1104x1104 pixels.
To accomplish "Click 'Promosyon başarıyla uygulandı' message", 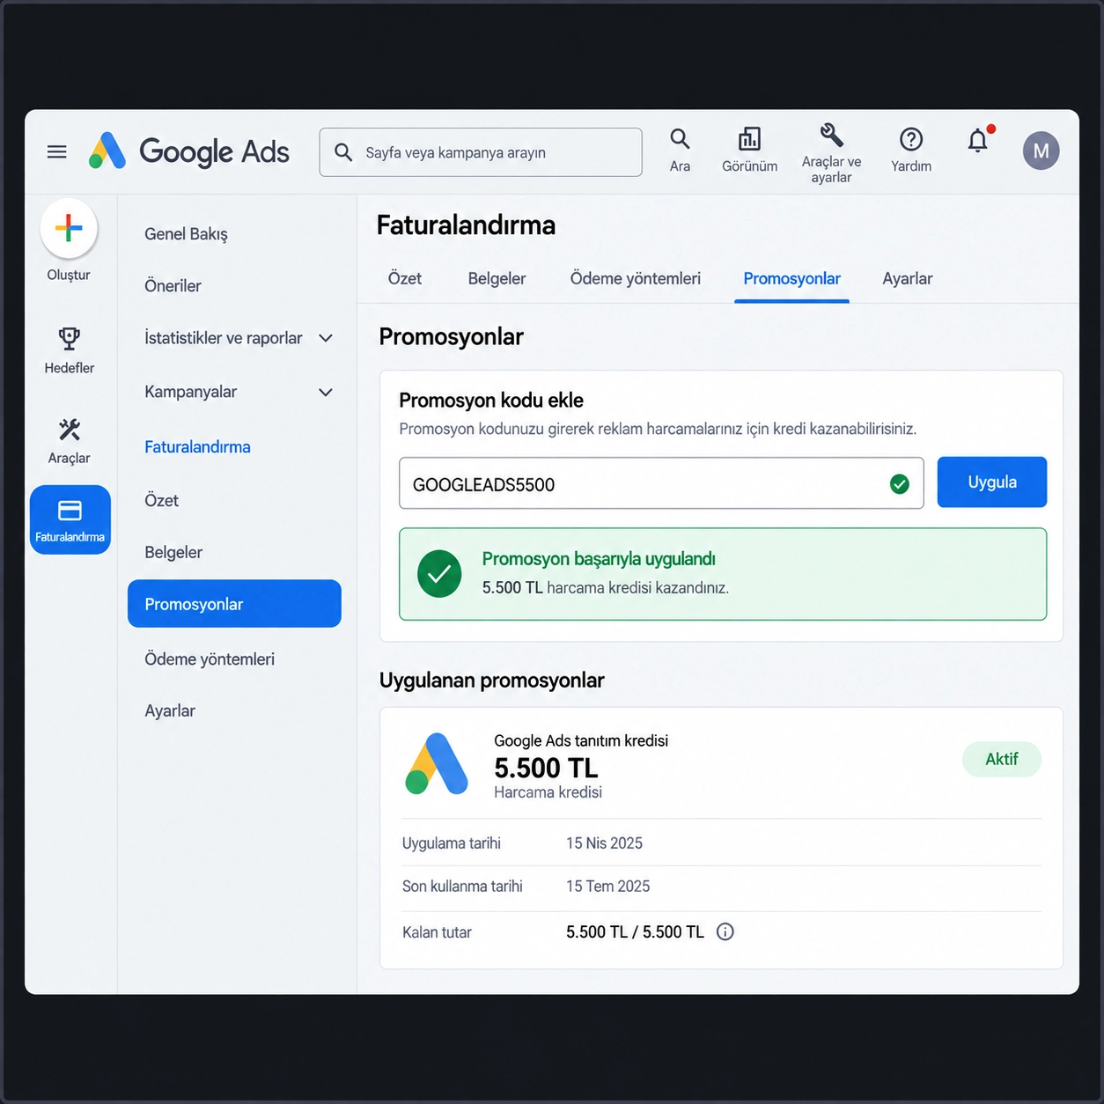I will click(x=599, y=559).
